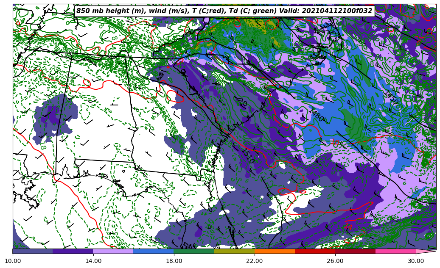
Task: Click the 30.00 colorbar tick label
Action: (416, 261)
